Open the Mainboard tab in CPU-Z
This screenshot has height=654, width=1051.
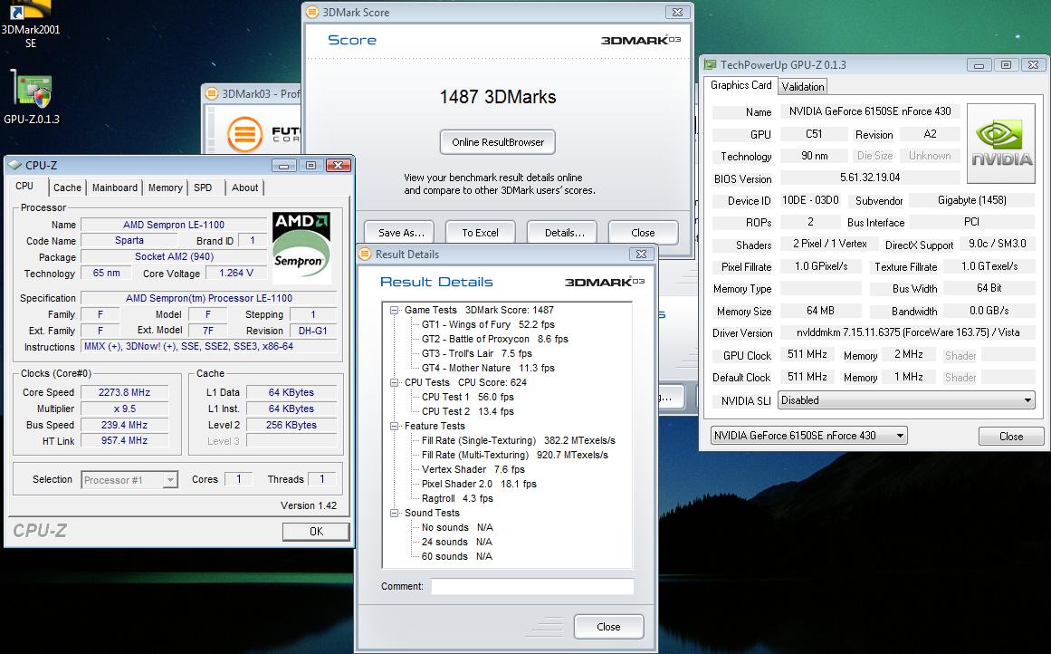click(115, 188)
